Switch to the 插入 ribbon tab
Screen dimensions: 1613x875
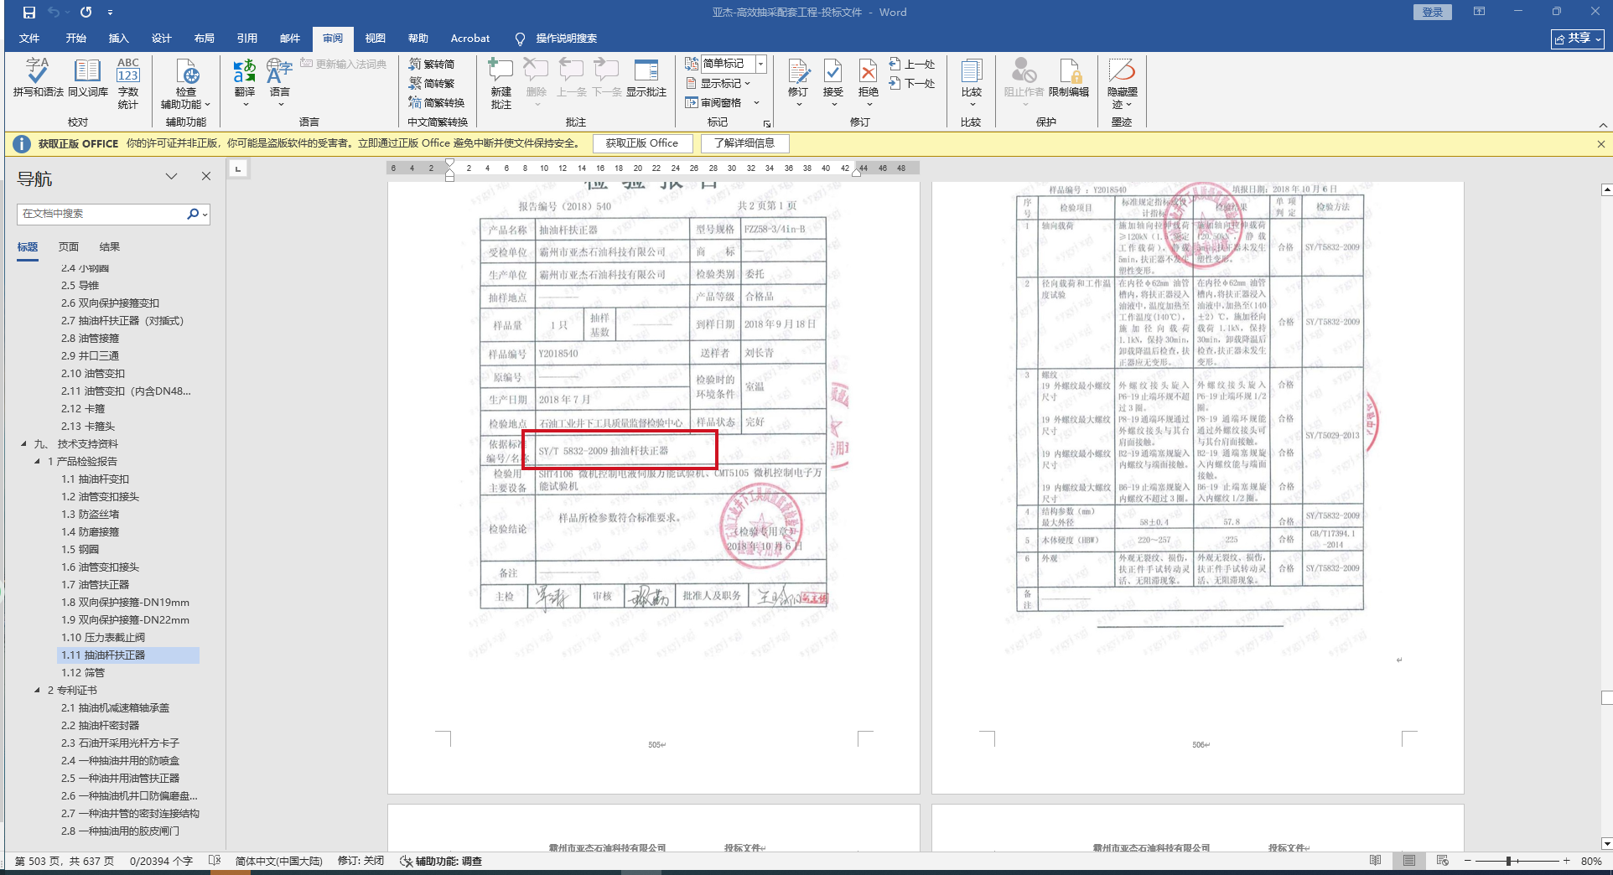click(x=119, y=39)
